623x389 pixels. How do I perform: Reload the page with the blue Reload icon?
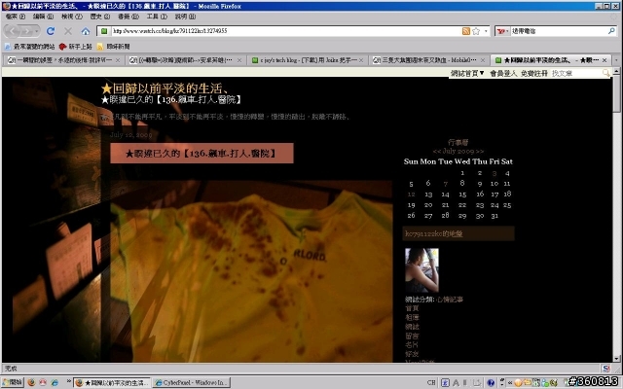51,30
